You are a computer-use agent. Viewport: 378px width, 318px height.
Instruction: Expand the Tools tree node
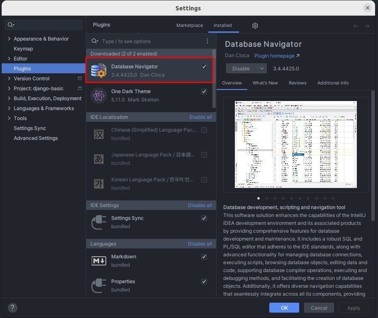[x=9, y=118]
